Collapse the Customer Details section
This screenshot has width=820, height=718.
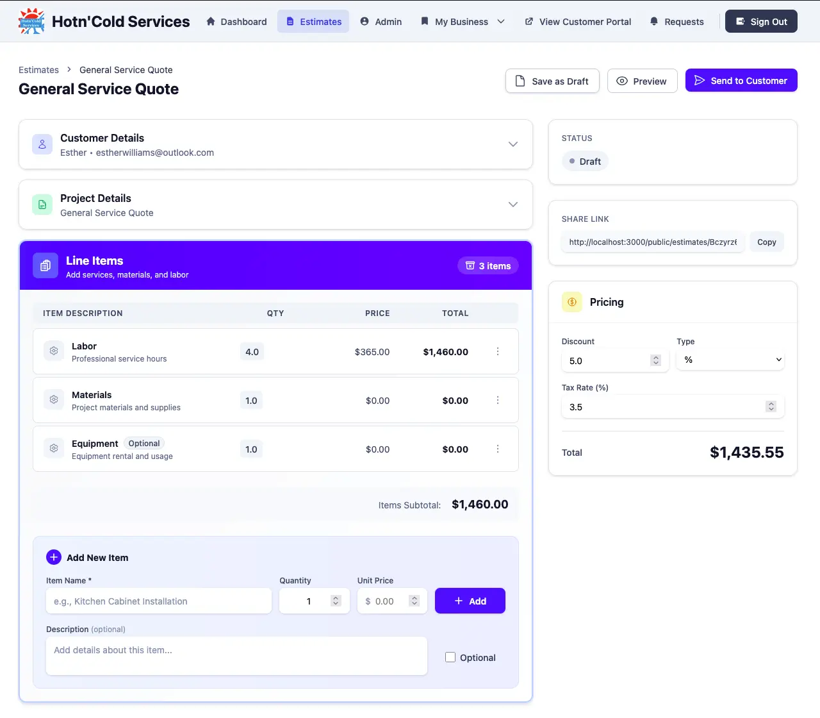pyautogui.click(x=512, y=144)
